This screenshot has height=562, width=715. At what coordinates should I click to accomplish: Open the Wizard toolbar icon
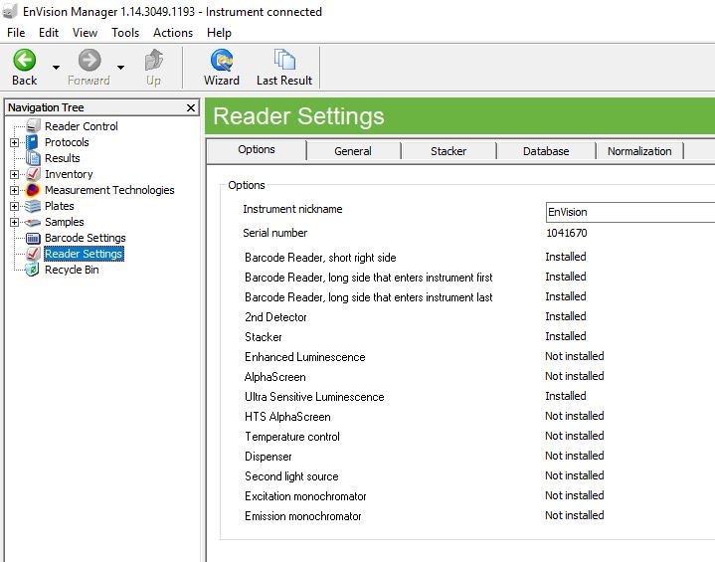pos(221,61)
